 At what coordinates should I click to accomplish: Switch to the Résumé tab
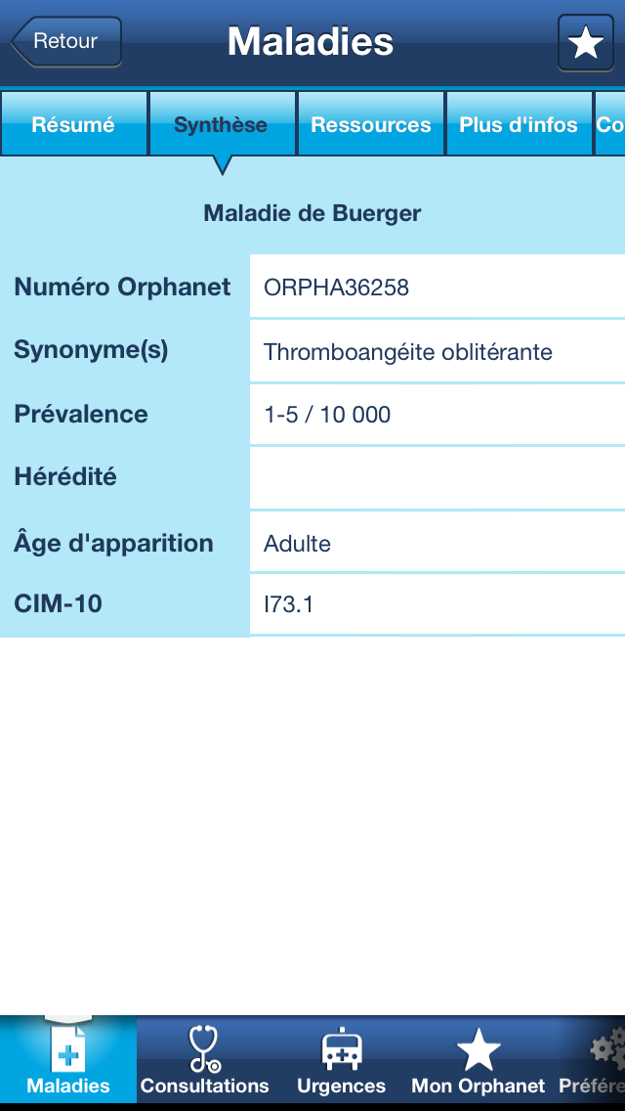[73, 124]
